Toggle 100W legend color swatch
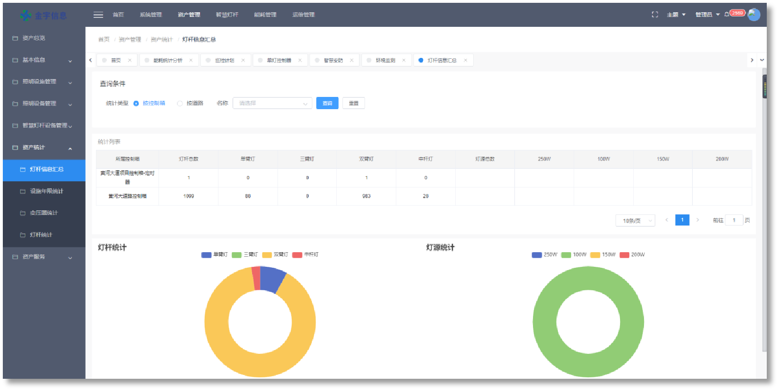The width and height of the screenshot is (779, 391). [x=566, y=255]
